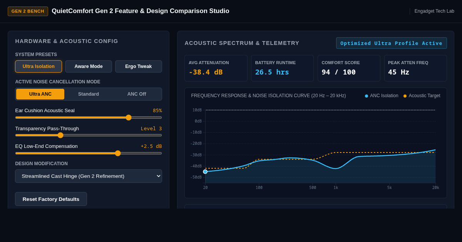Click the GEN 2 BENCH badge
The height and width of the screenshot is (242, 462).
click(x=28, y=11)
